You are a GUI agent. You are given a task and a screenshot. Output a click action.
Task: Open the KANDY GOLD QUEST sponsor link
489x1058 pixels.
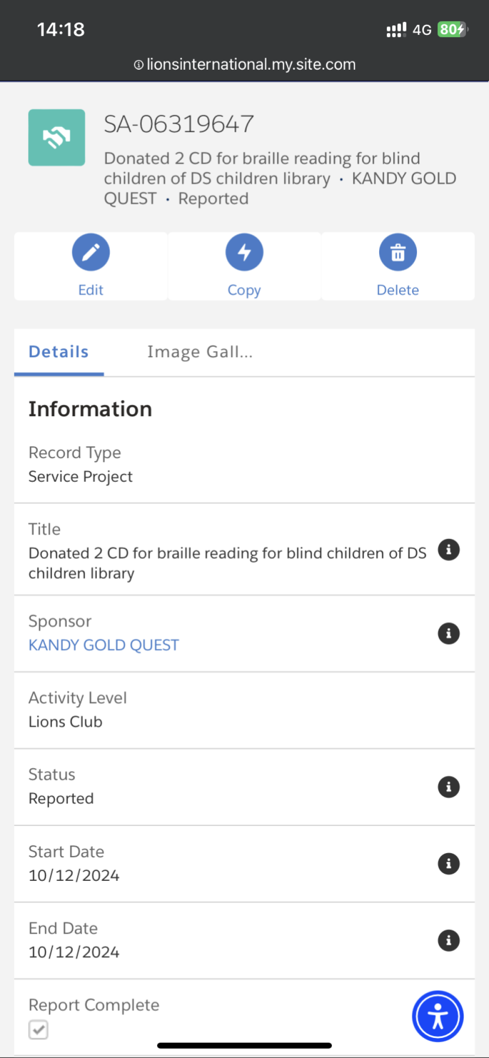tap(104, 645)
